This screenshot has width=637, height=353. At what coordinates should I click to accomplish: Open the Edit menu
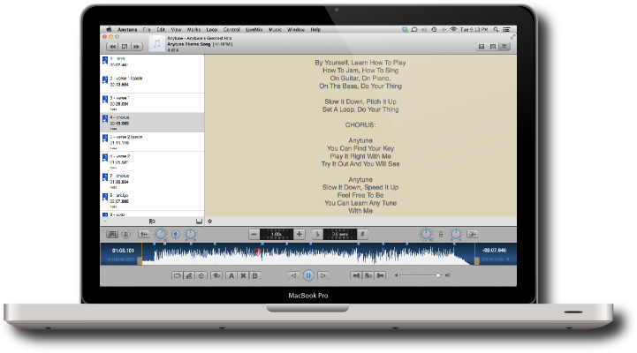[x=162, y=30]
